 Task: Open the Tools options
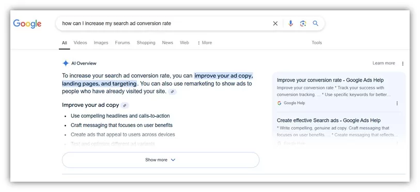317,42
